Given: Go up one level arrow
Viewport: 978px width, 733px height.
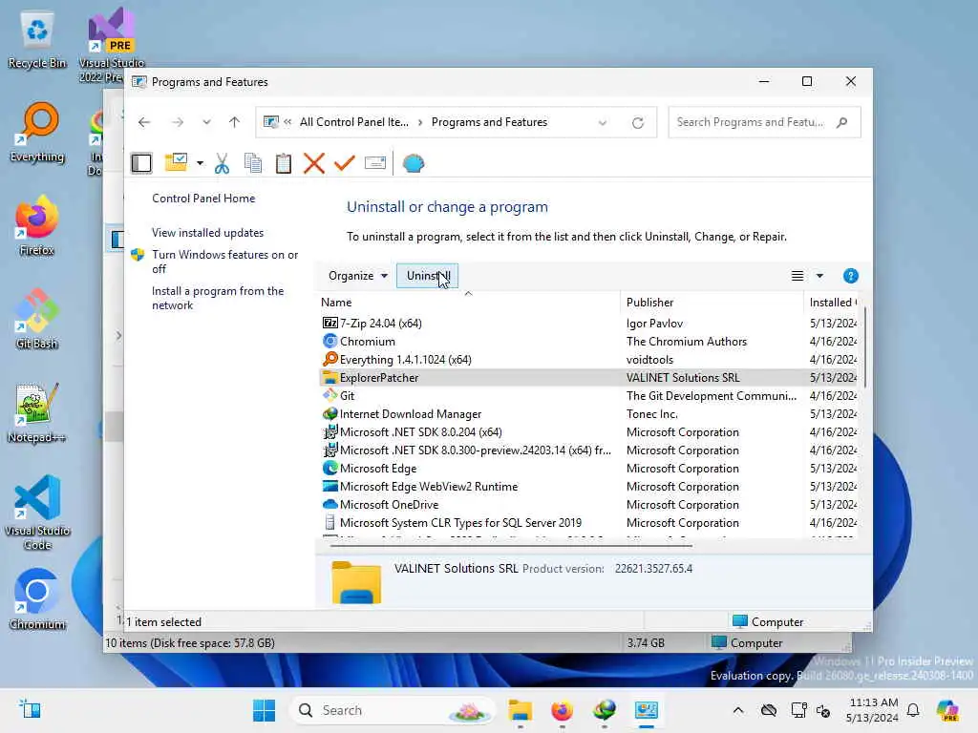Looking at the screenshot, I should click(235, 122).
